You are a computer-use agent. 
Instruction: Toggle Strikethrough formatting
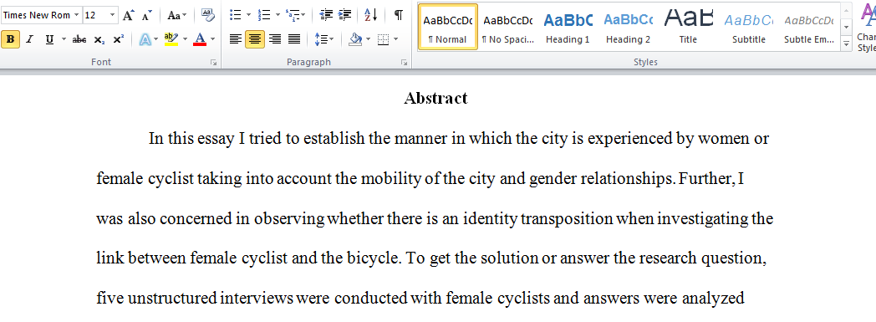coord(79,39)
